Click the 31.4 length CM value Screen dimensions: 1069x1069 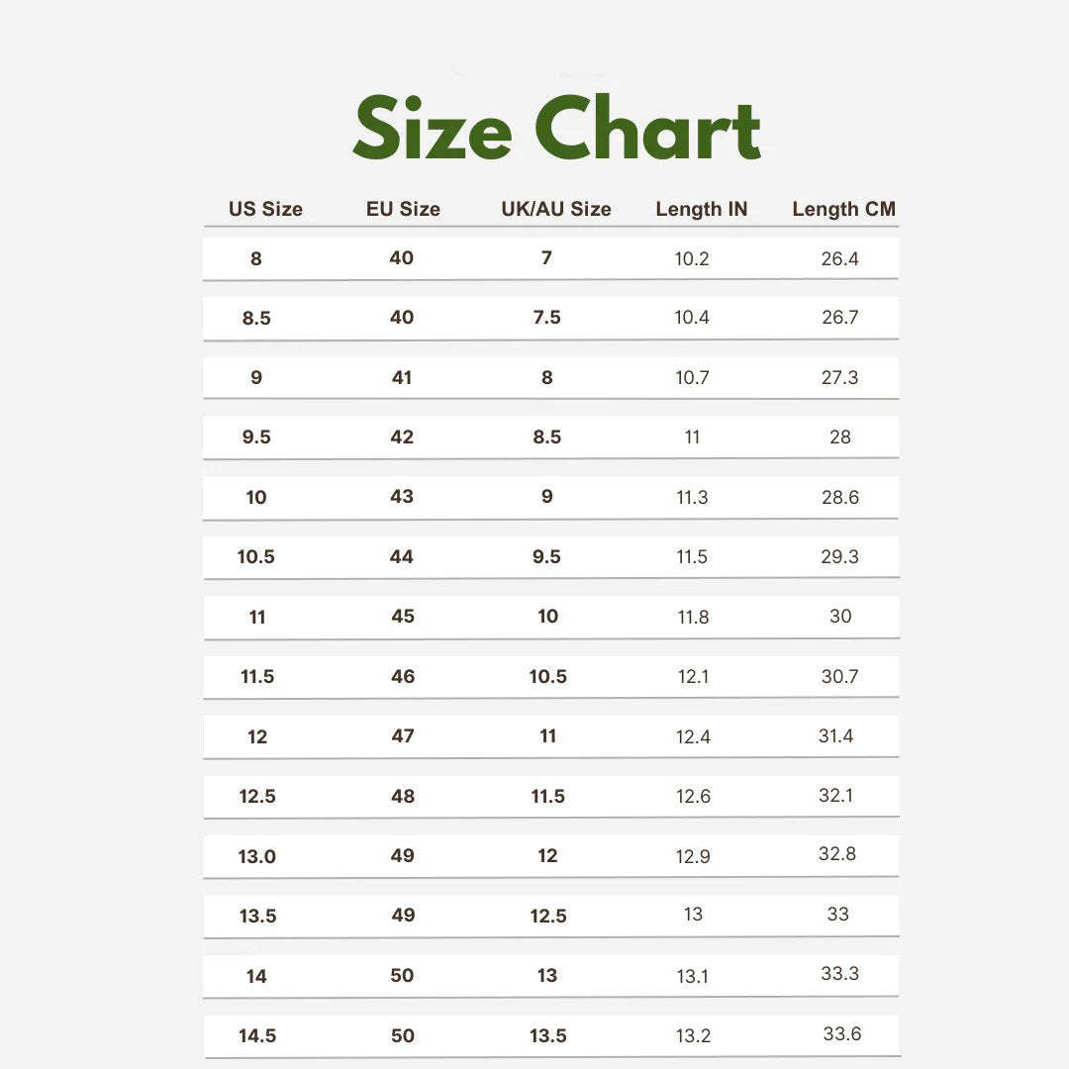point(835,735)
